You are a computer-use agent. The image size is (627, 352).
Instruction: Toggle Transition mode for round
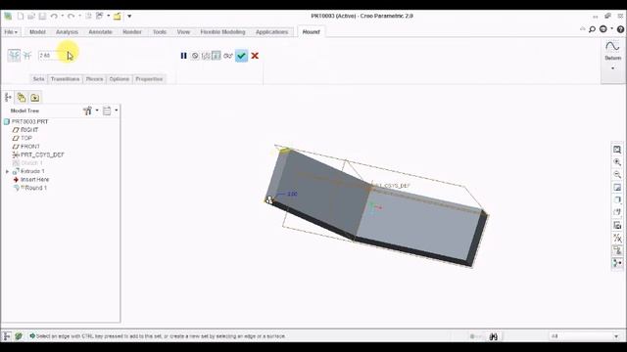(27, 56)
